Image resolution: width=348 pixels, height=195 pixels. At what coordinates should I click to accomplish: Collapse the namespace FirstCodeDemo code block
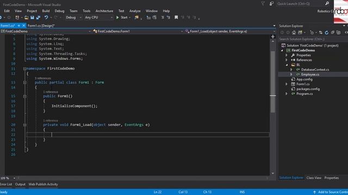(24, 69)
